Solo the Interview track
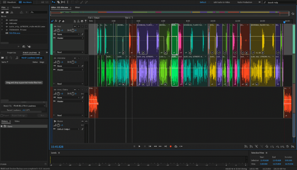The height and width of the screenshot is (170, 297). (x=78, y=58)
